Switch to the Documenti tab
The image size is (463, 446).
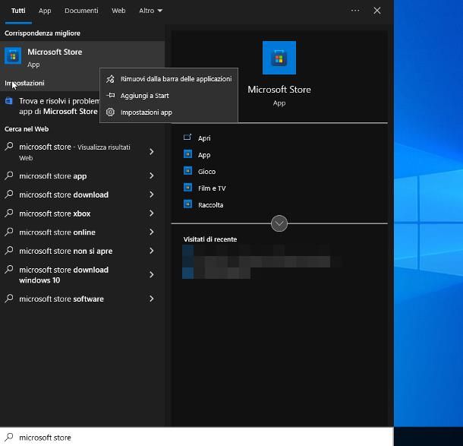point(81,11)
